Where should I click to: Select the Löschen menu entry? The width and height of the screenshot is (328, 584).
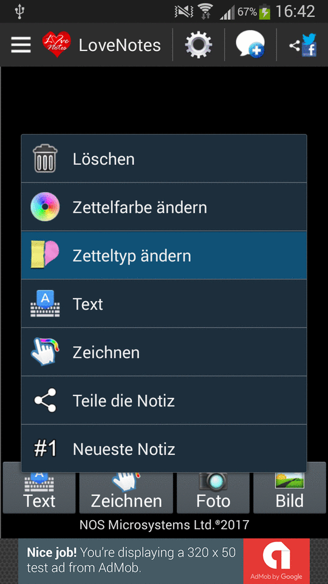pos(164,159)
